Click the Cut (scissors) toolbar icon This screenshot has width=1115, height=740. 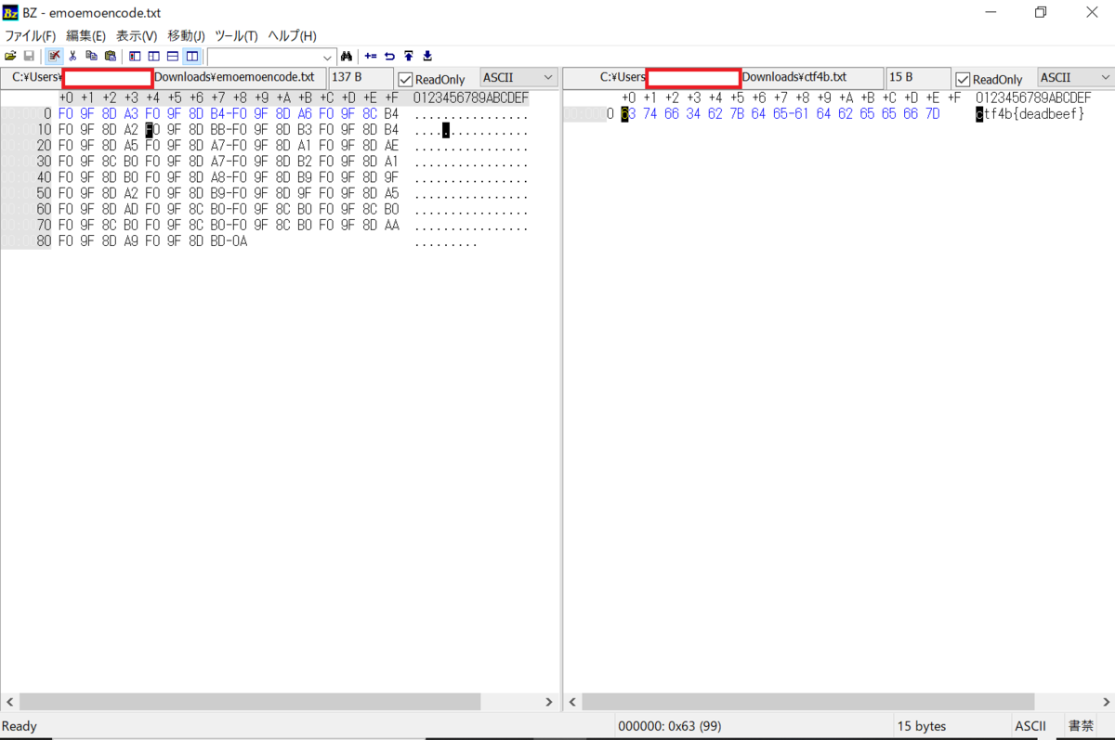pyautogui.click(x=73, y=56)
